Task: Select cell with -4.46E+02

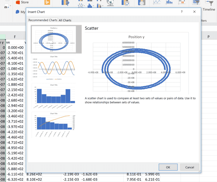Action: pyautogui.click(x=15, y=137)
